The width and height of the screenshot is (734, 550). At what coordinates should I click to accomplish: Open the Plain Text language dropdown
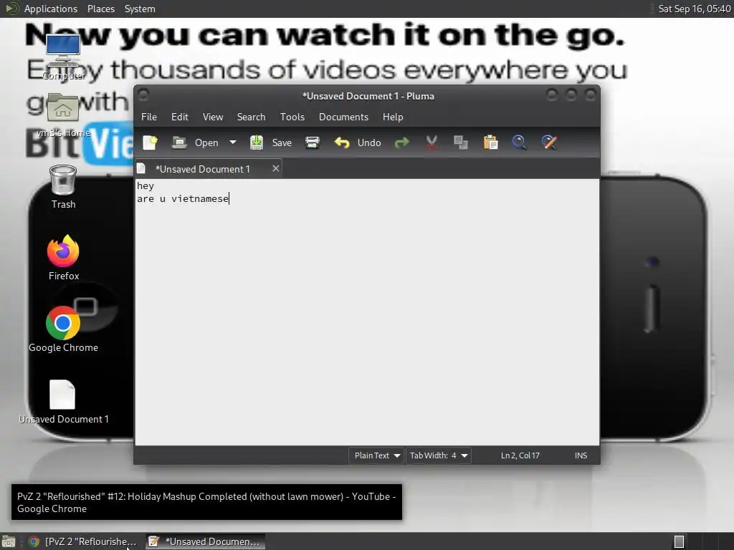(x=376, y=455)
